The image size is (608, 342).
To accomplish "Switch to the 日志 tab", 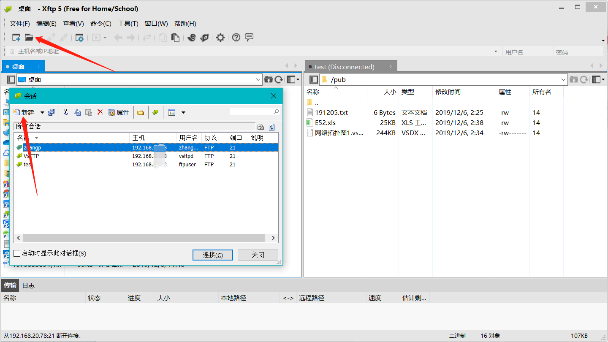I will pyautogui.click(x=28, y=285).
